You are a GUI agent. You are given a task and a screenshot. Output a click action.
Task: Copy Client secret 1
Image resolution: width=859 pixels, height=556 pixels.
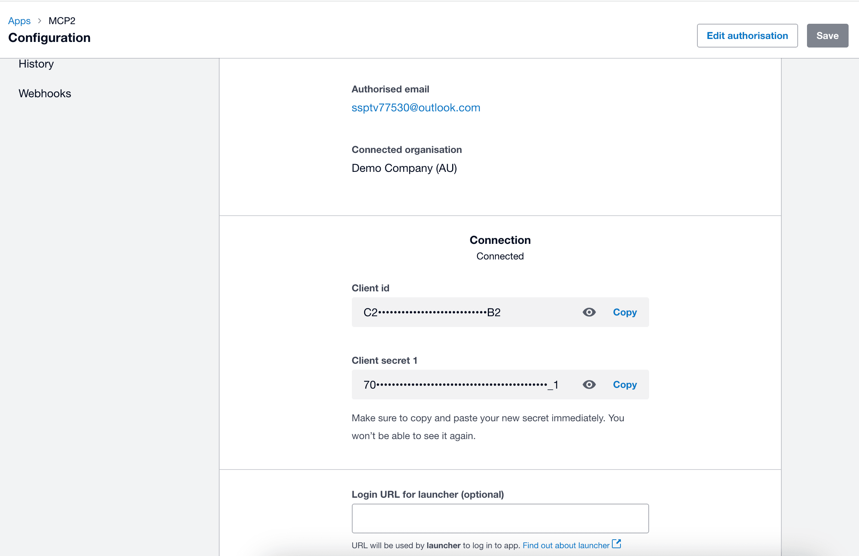point(625,385)
